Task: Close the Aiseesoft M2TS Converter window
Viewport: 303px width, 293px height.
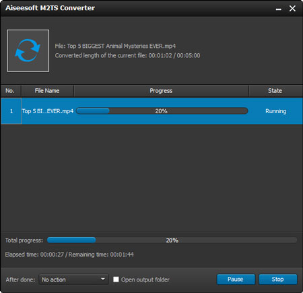Action: (292, 9)
